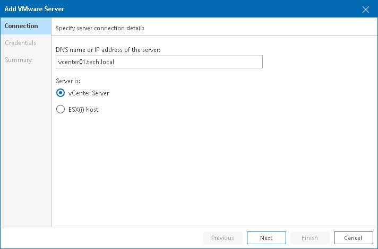Close the Add VMware Server dialog
Viewport: 378px width, 249px height.
point(365,10)
